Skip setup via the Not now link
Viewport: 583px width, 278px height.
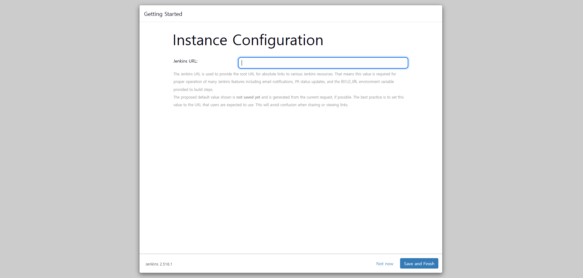pyautogui.click(x=385, y=264)
